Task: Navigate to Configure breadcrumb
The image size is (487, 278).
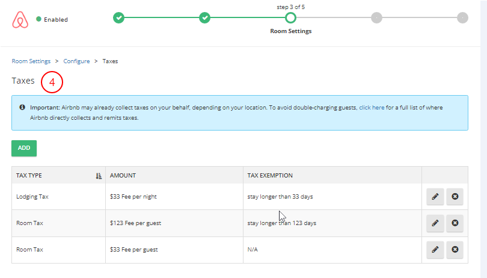Action: click(76, 61)
